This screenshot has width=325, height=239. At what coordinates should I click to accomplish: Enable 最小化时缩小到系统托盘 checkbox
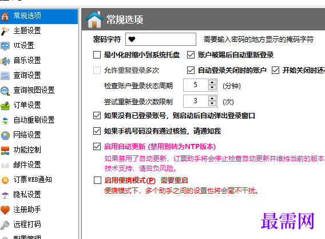point(97,55)
